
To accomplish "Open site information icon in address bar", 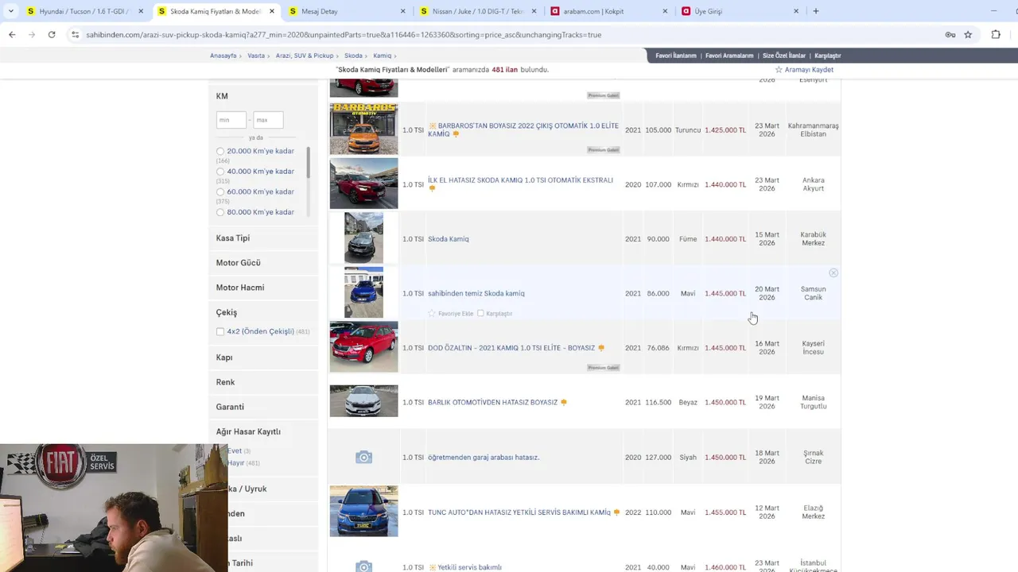I will (x=75, y=34).
